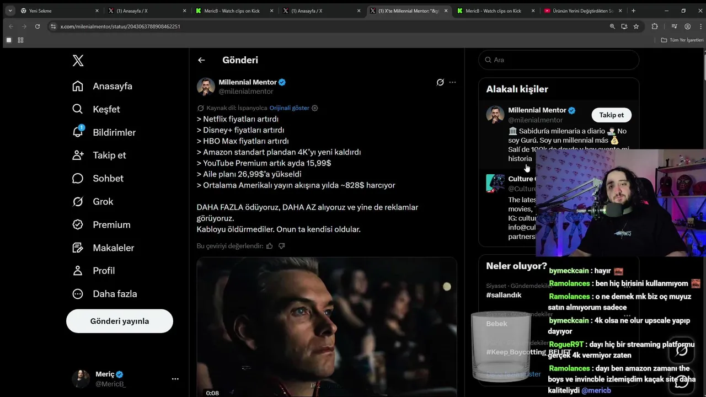Rate translation with thumbs up
706x397 pixels.
[270, 246]
